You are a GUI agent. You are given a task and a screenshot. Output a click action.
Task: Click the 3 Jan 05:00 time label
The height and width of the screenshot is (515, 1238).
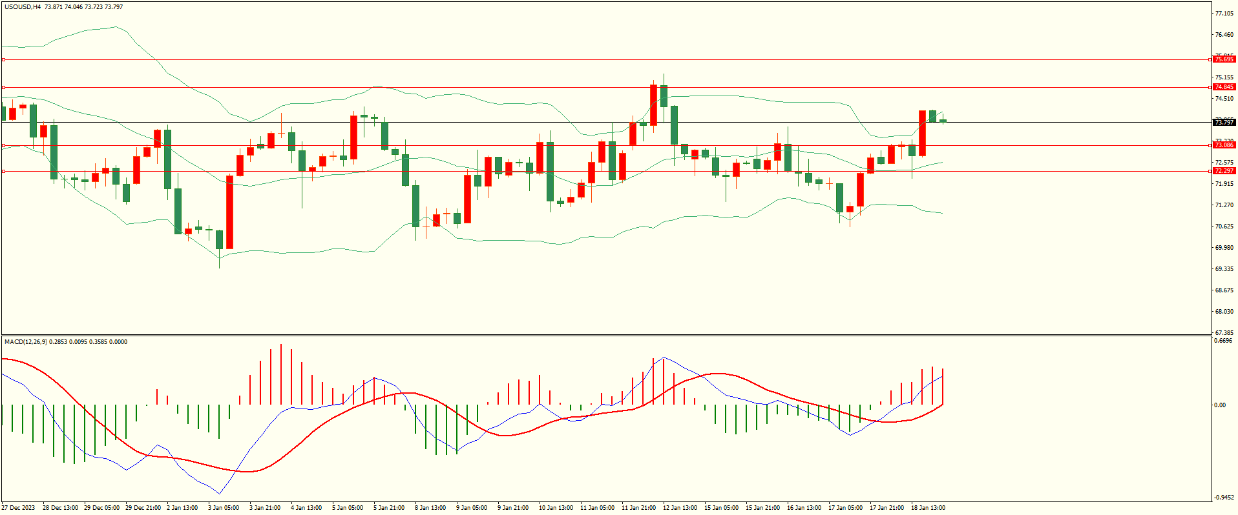[224, 508]
